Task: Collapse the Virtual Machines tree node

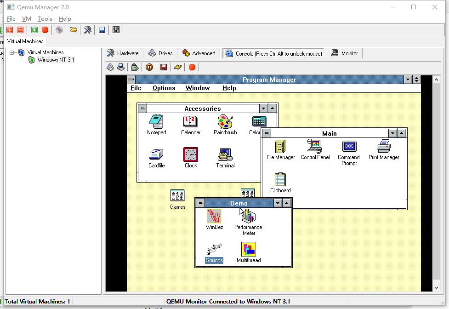Action: tap(12, 52)
